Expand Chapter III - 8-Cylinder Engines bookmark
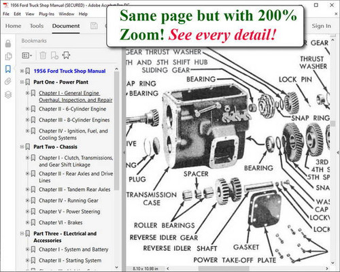The width and height of the screenshot is (340, 272). click(27, 120)
